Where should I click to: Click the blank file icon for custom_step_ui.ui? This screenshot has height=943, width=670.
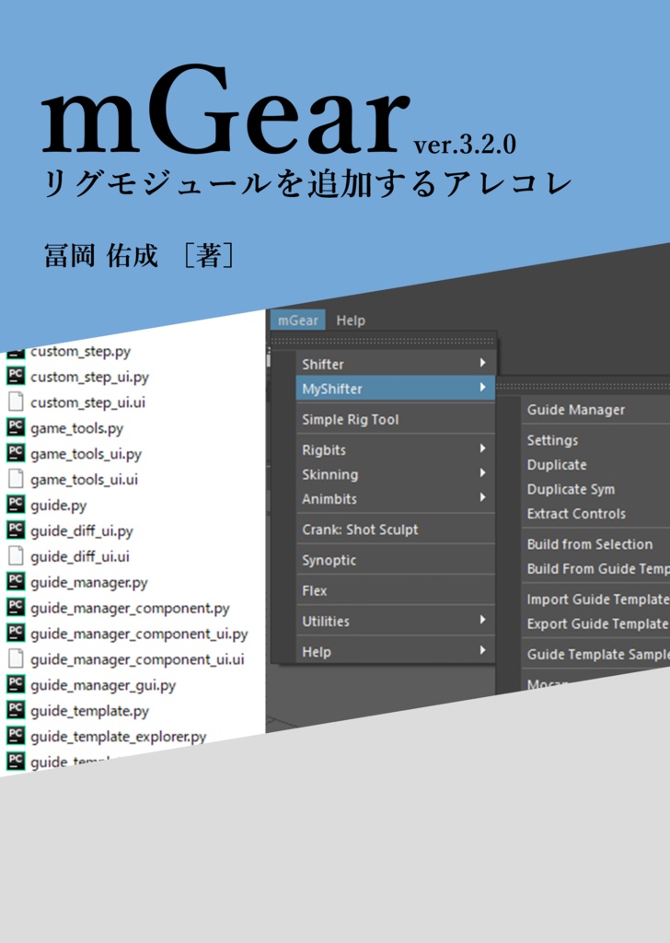click(16, 402)
